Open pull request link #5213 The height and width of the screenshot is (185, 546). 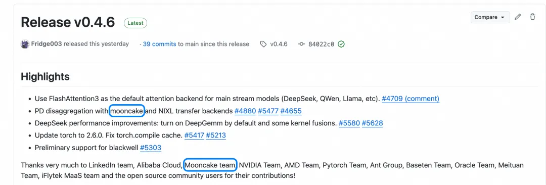(216, 135)
